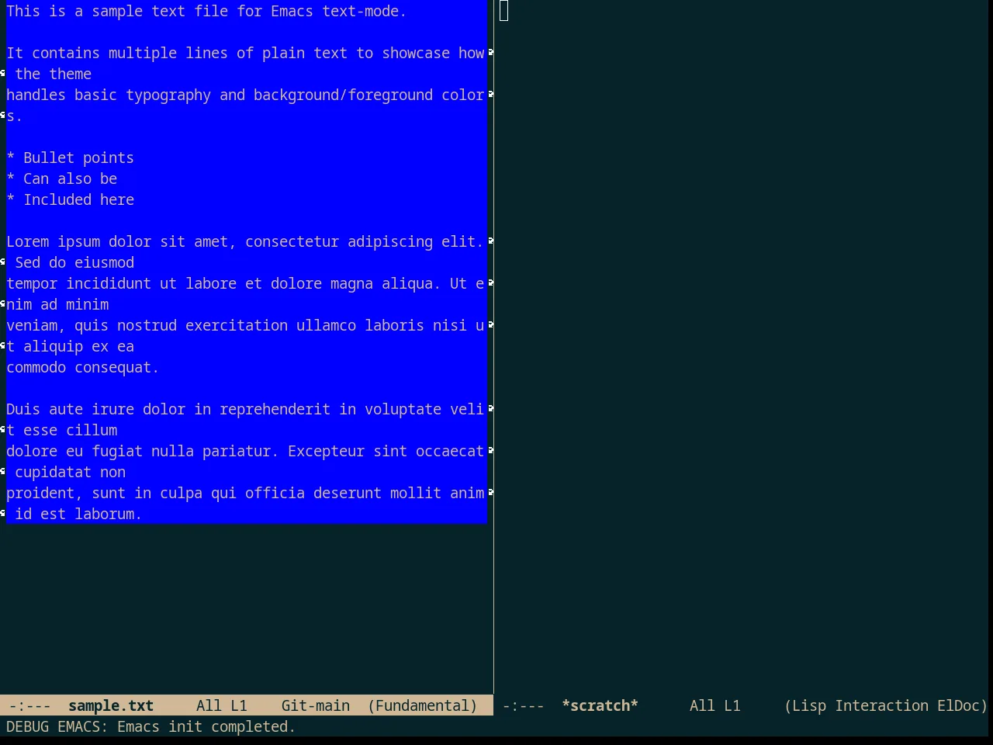Viewport: 993px width, 745px height.
Task: Click the right-fringe wrap arrow on 'Duis aute' line
Action: (x=490, y=408)
